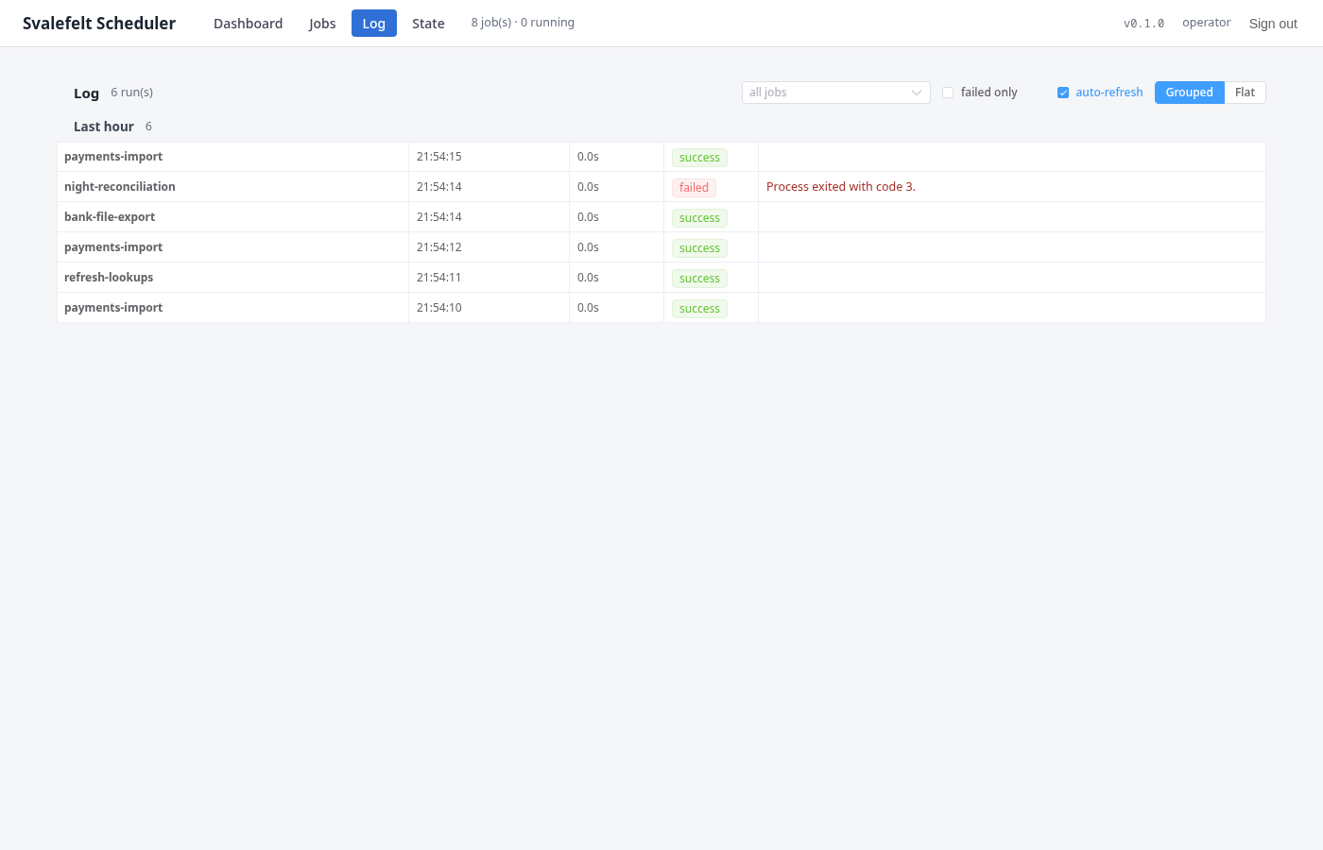Click the 'Last hour' group header

(x=104, y=127)
